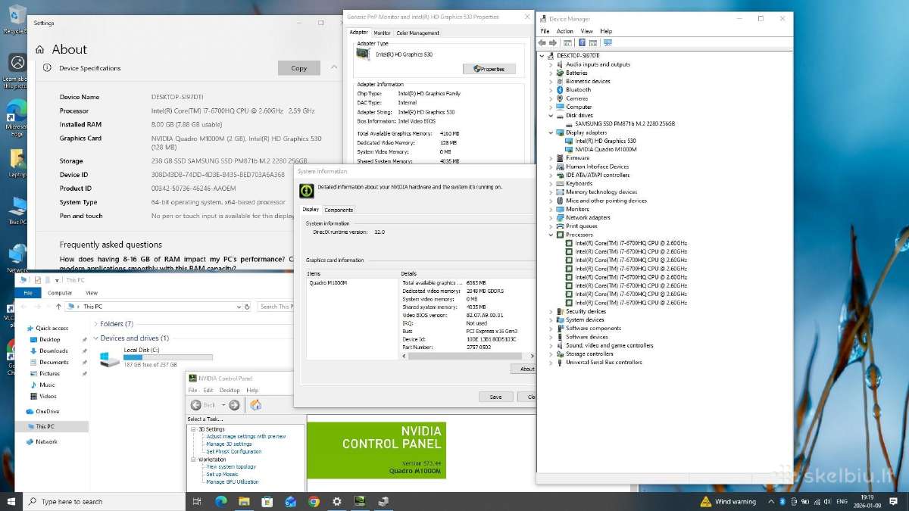Click the Local Disk (C:) usage bar

click(x=168, y=357)
